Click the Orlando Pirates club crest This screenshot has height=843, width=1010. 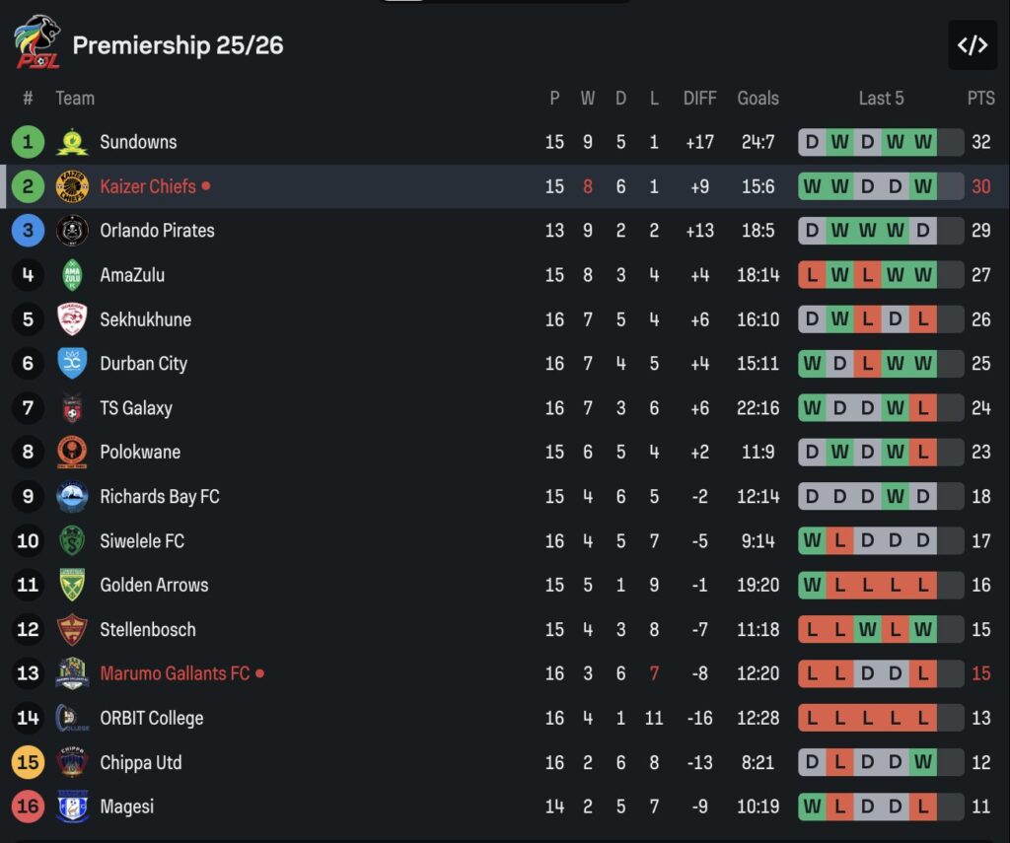pyautogui.click(x=72, y=231)
